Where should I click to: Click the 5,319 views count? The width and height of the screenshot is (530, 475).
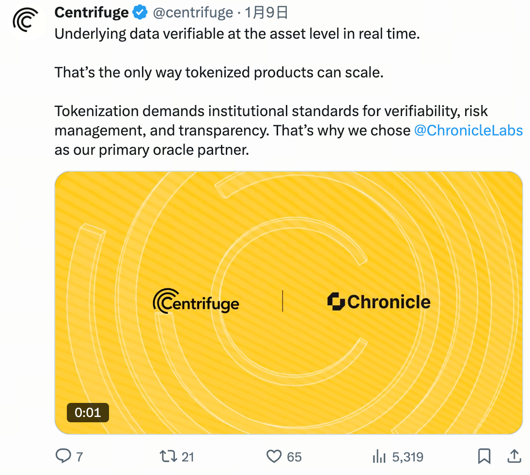coord(407,457)
